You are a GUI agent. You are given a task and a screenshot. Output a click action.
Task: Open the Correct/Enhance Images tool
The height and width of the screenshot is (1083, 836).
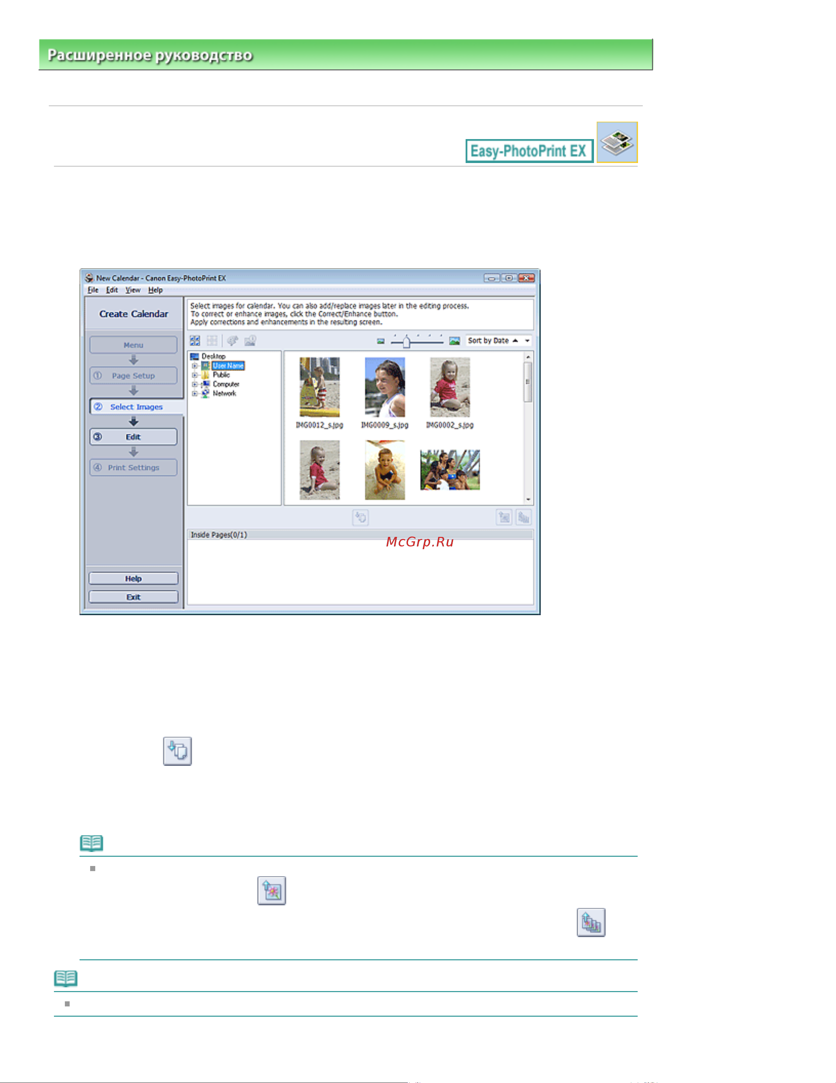[232, 341]
